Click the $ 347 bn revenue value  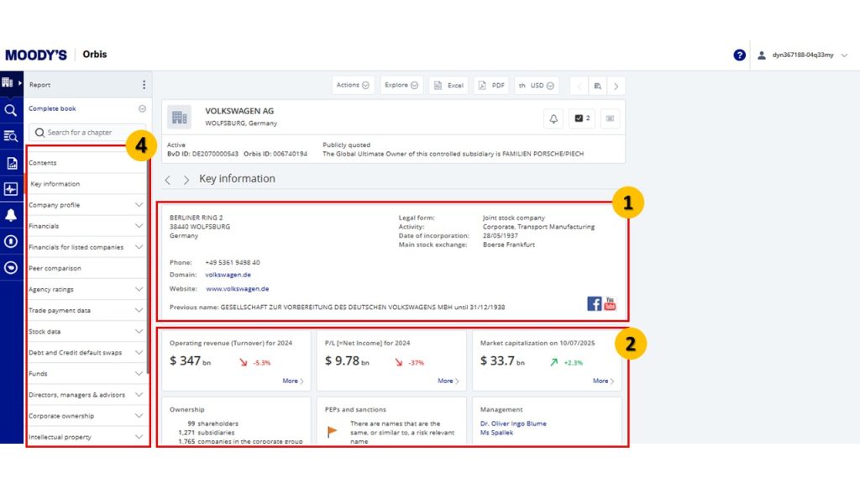[x=190, y=361]
